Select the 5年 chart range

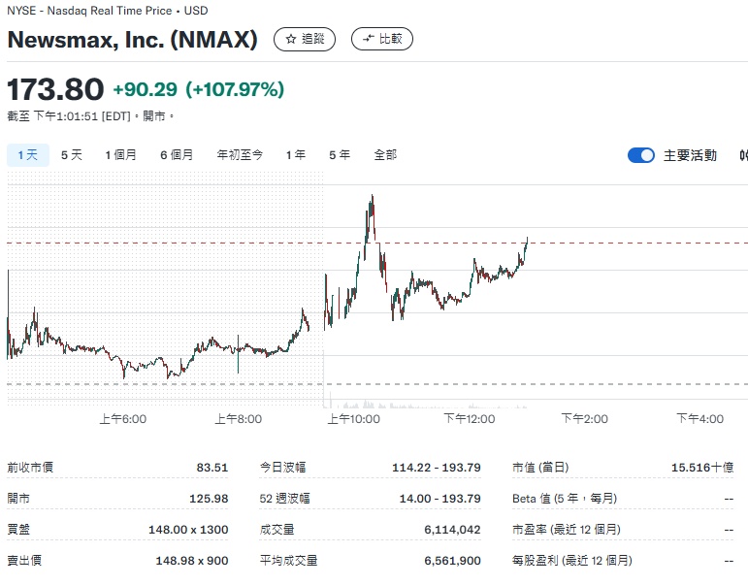(340, 155)
